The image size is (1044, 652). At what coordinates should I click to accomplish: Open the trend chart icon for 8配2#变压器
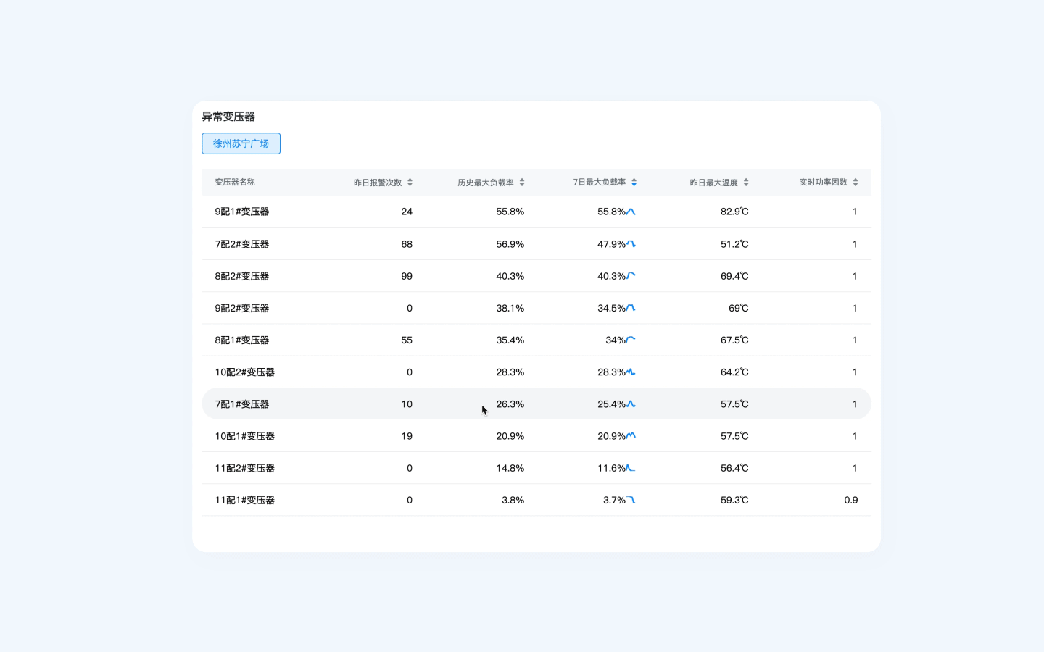[x=631, y=276]
